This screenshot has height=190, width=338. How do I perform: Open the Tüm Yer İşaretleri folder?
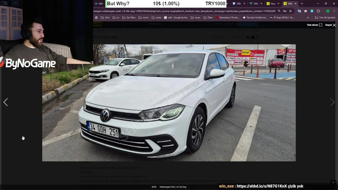pos(325,18)
